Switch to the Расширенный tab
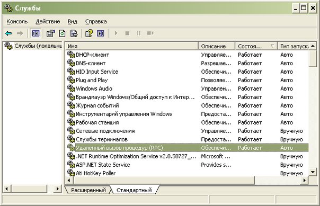Image resolution: width=320 pixels, height=206 pixels. [x=88, y=190]
